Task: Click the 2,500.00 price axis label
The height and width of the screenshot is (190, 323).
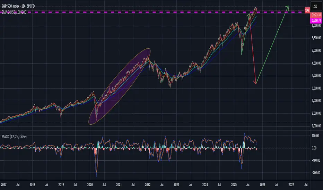Action: pyautogui.click(x=316, y=113)
